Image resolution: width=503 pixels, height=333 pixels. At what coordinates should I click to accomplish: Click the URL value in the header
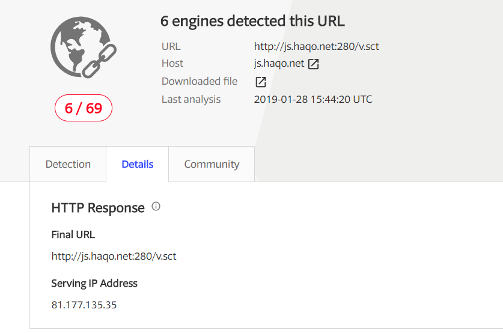(x=316, y=46)
